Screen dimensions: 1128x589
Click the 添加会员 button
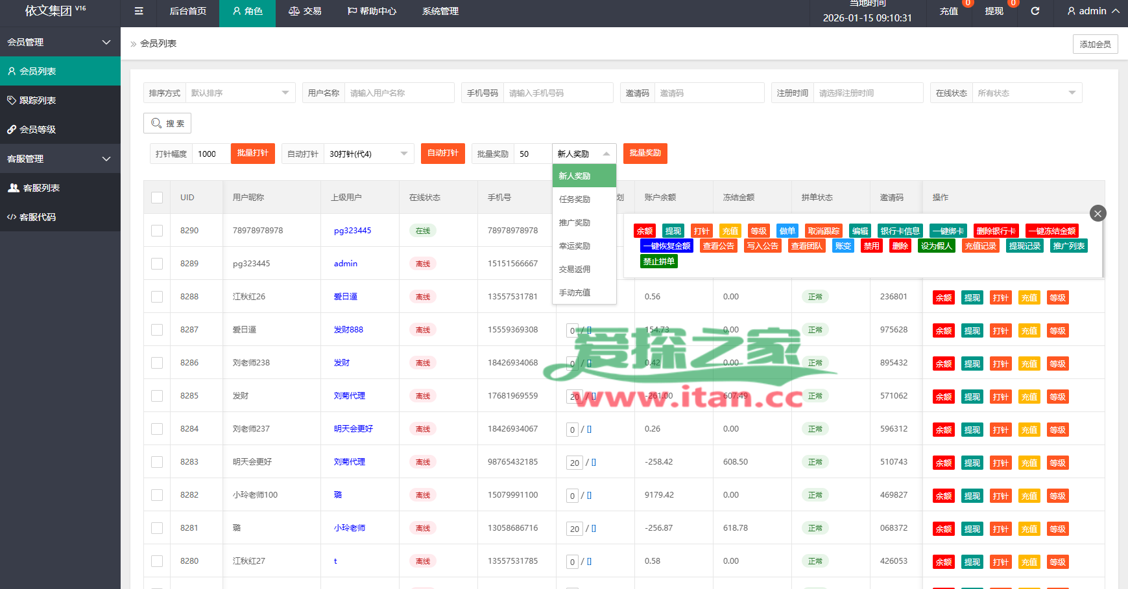point(1095,44)
